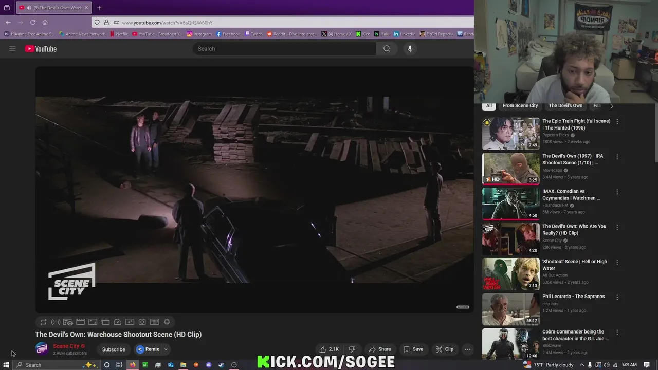The width and height of the screenshot is (658, 370).
Task: Select The Devil's Own filter chip
Action: (x=565, y=106)
